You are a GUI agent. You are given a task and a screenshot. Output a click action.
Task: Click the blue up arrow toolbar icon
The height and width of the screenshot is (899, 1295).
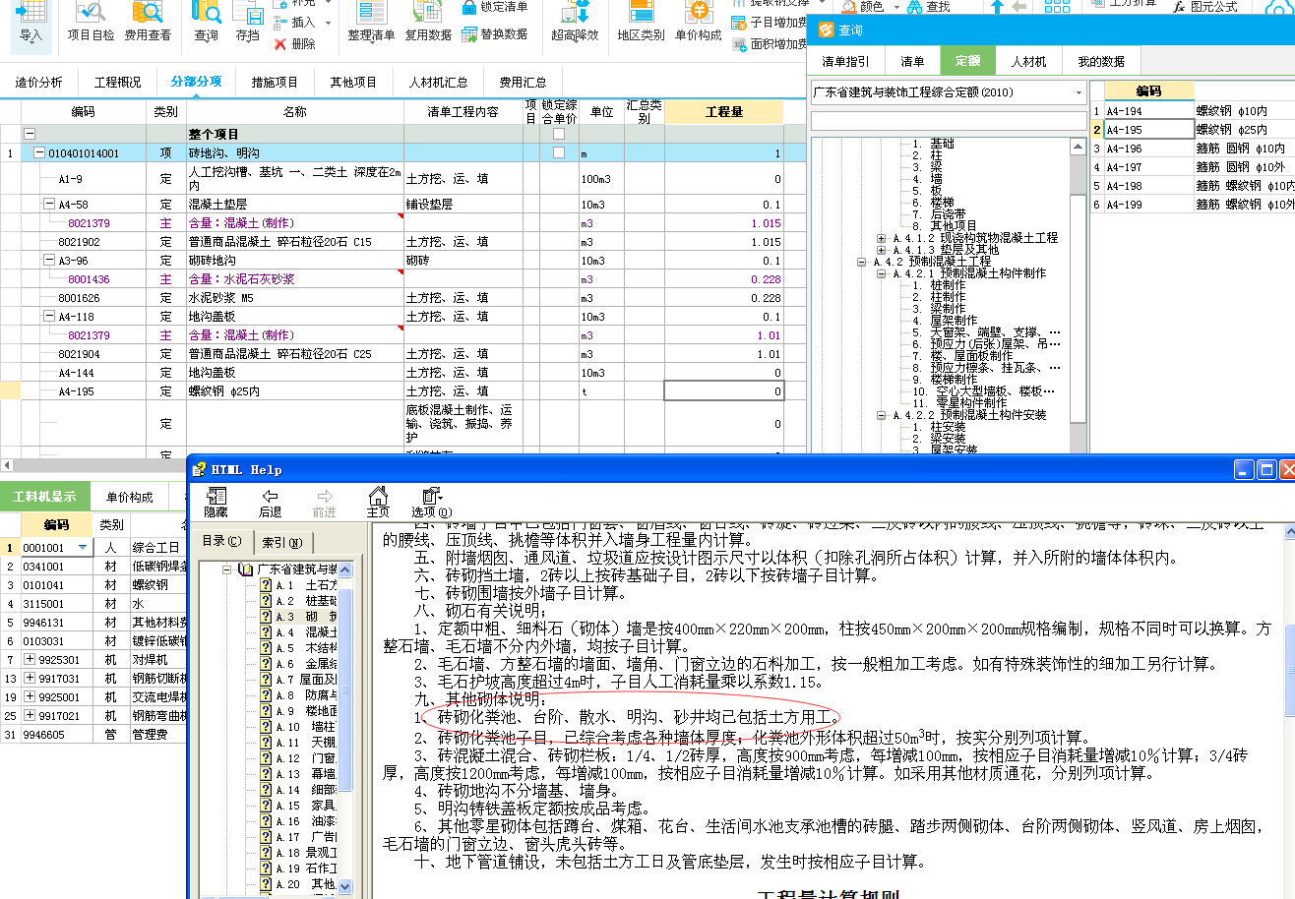pos(997,6)
